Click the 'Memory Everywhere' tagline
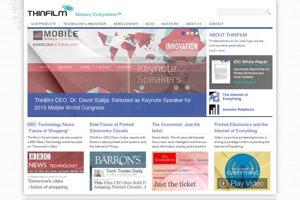 coord(98,14)
